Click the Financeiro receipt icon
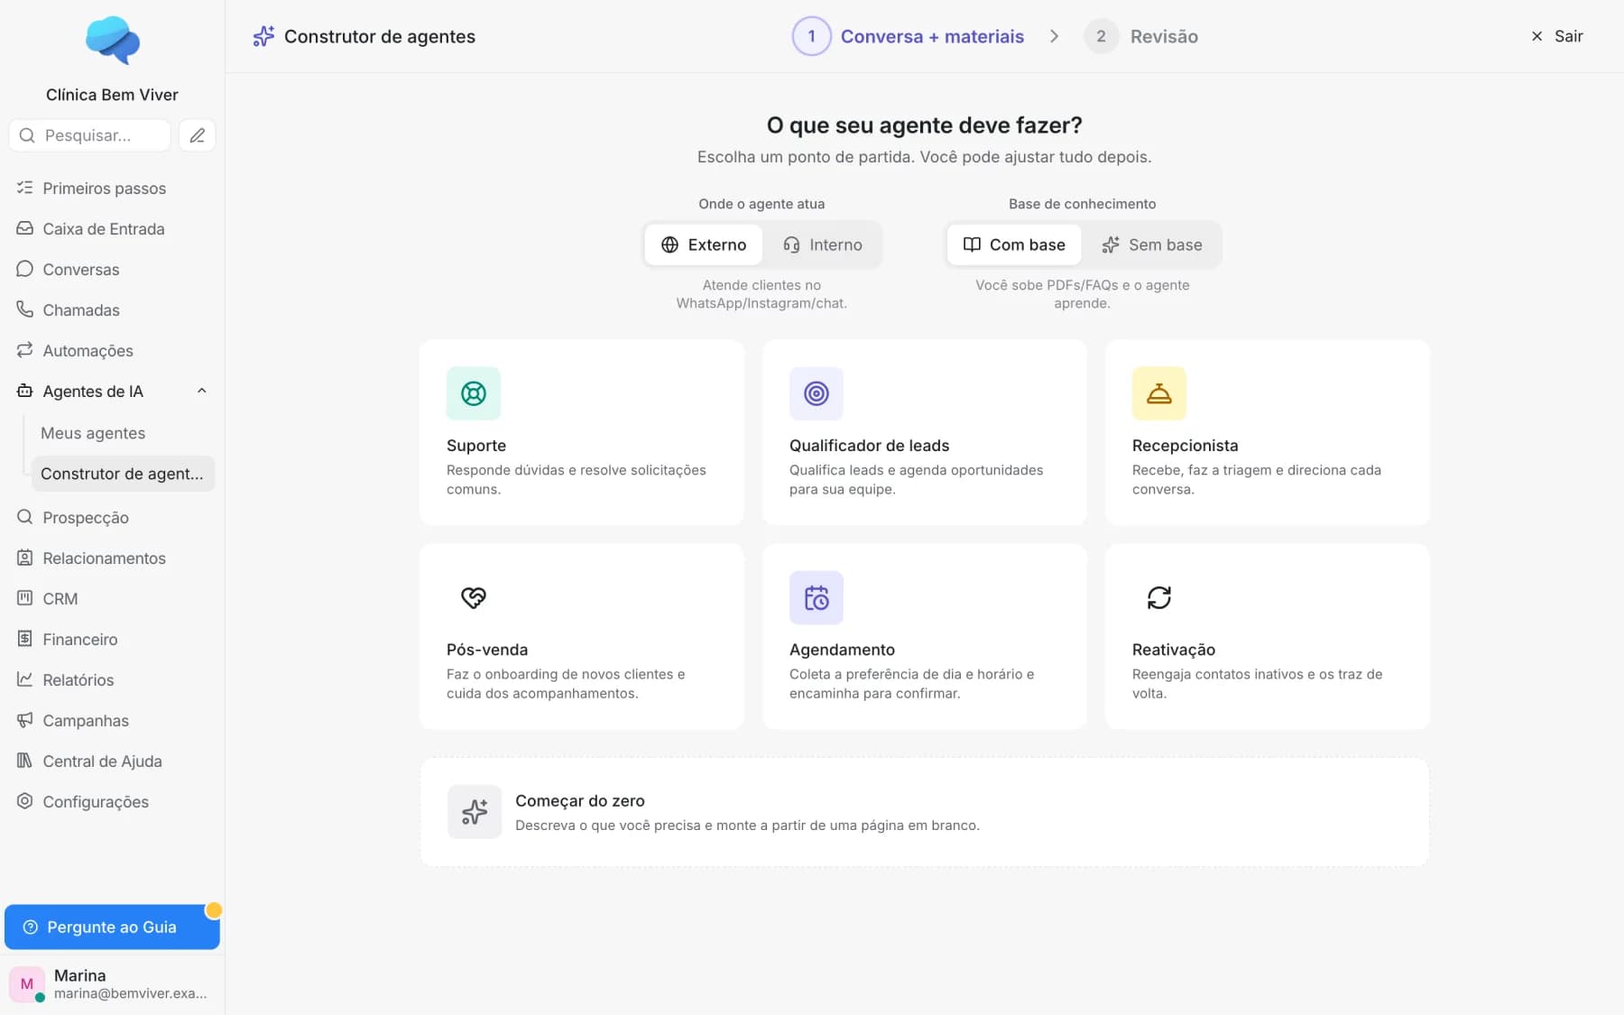Image resolution: width=1624 pixels, height=1015 pixels. [x=25, y=639]
